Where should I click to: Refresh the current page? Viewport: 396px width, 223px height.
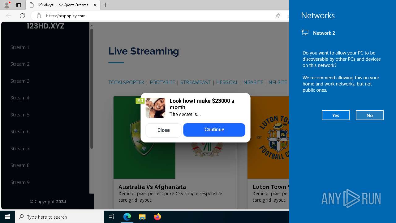(22, 16)
